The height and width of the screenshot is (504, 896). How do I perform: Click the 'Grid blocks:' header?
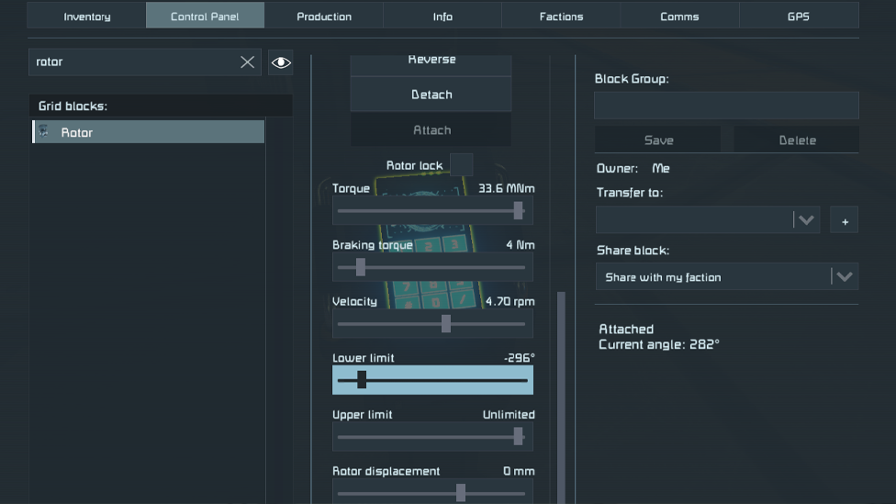73,106
